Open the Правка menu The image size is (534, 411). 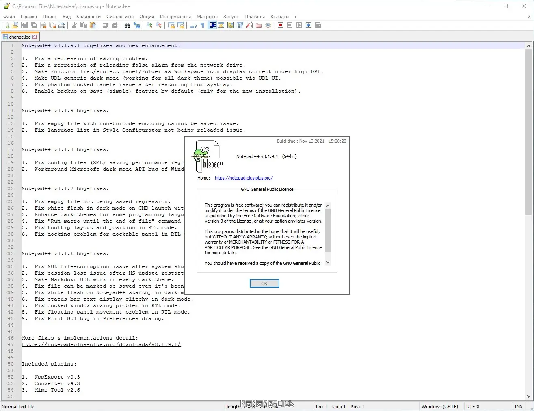click(29, 17)
